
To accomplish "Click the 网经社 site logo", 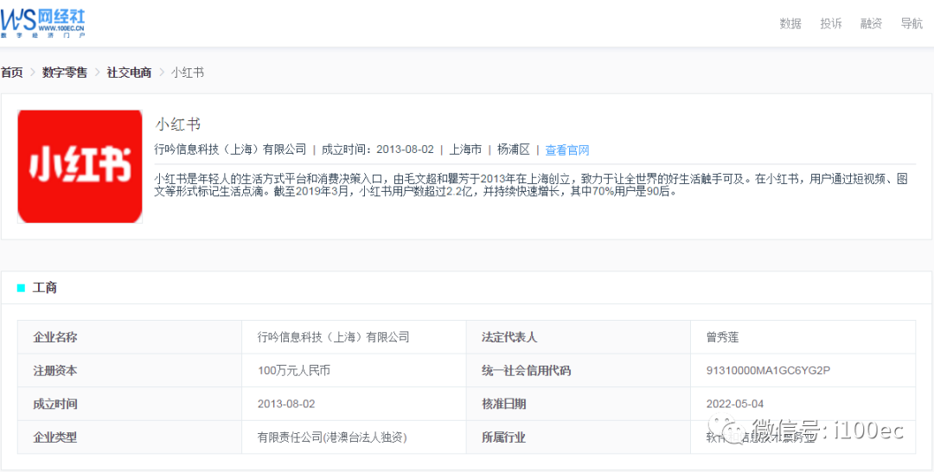I will pyautogui.click(x=43, y=23).
